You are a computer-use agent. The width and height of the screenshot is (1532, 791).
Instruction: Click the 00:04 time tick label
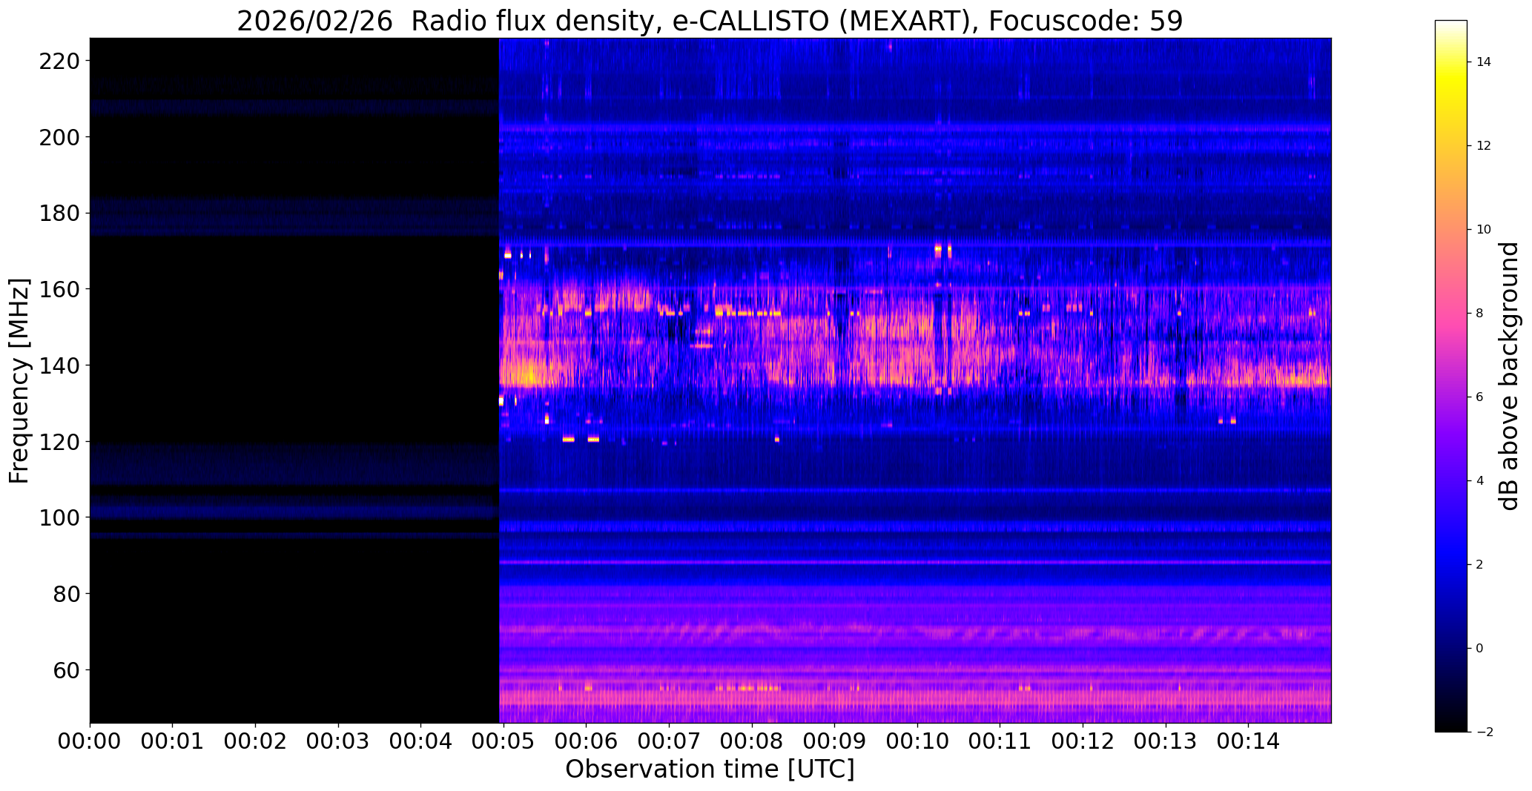tap(421, 741)
